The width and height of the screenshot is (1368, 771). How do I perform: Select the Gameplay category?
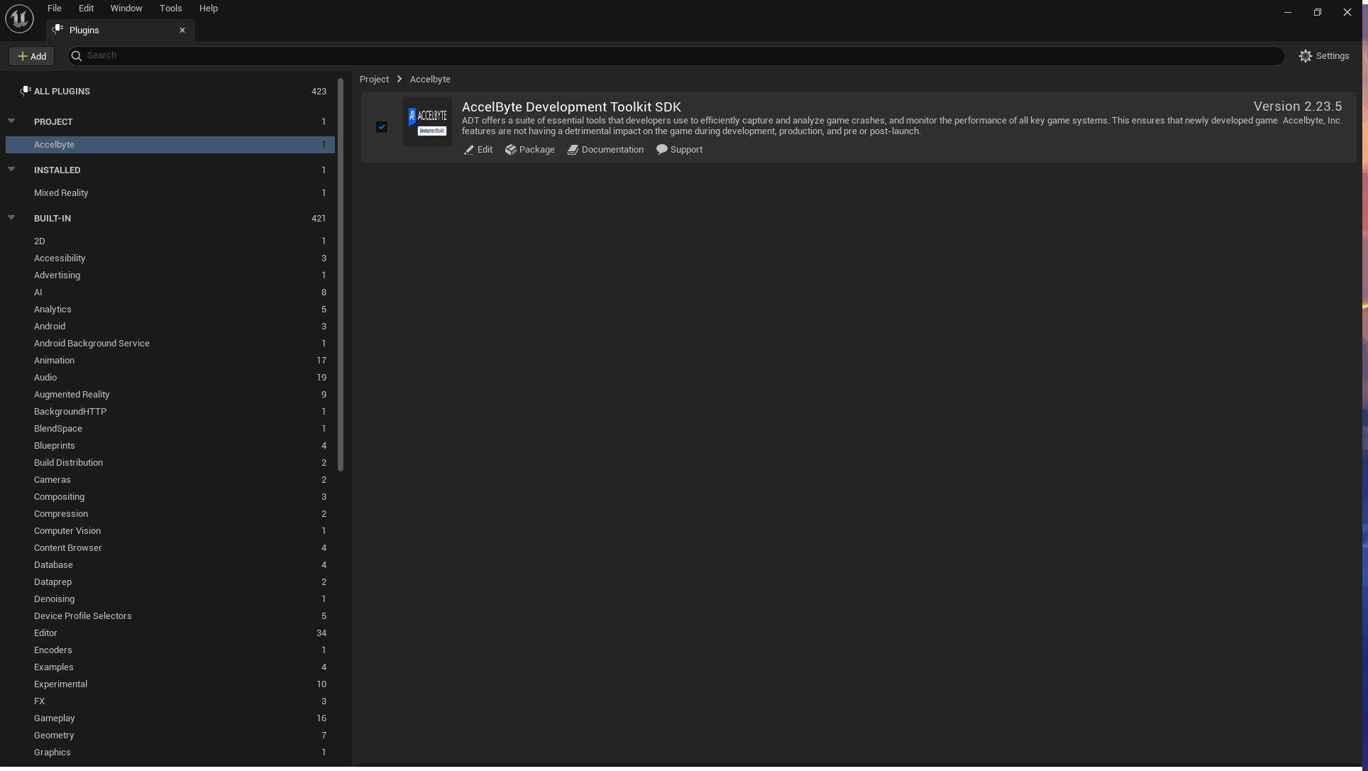[170, 718]
